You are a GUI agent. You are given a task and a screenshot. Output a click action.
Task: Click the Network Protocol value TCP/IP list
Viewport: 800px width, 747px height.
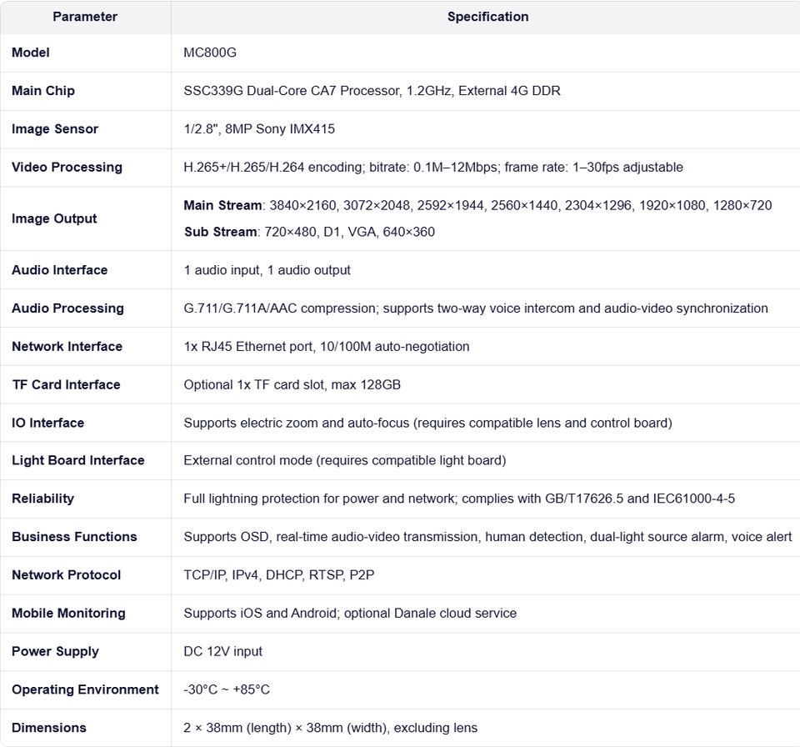point(279,575)
